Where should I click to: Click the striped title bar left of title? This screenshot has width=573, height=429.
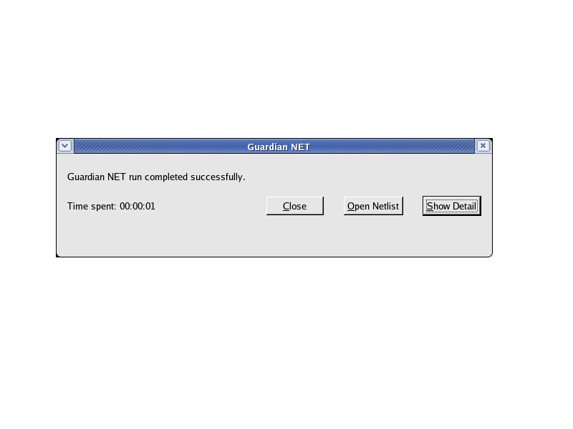(160, 147)
